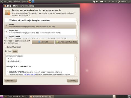Launch Firefox from the top panel
The width and height of the screenshot is (131, 98).
(x=30, y=1)
